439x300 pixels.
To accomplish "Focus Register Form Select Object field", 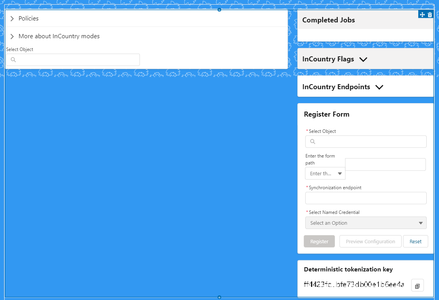I will [x=366, y=142].
